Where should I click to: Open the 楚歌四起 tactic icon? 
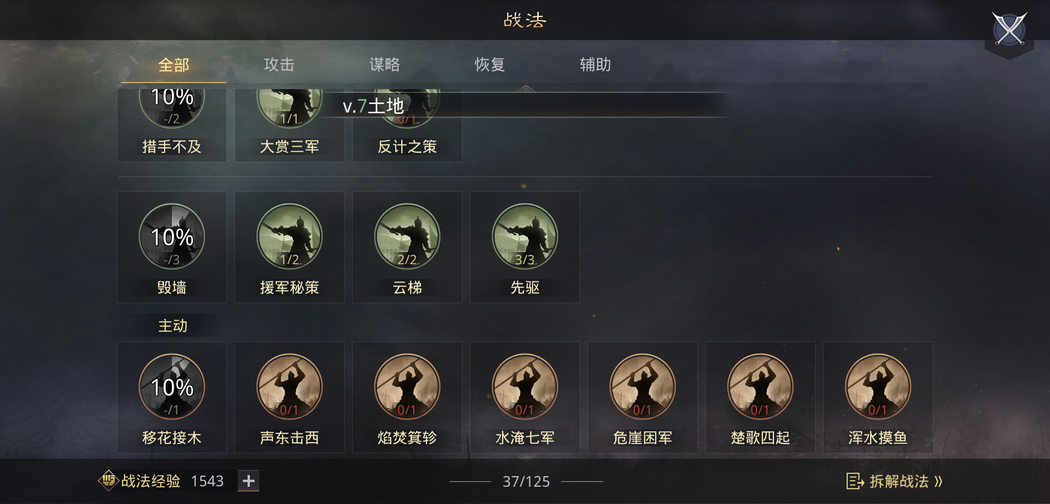click(x=760, y=387)
